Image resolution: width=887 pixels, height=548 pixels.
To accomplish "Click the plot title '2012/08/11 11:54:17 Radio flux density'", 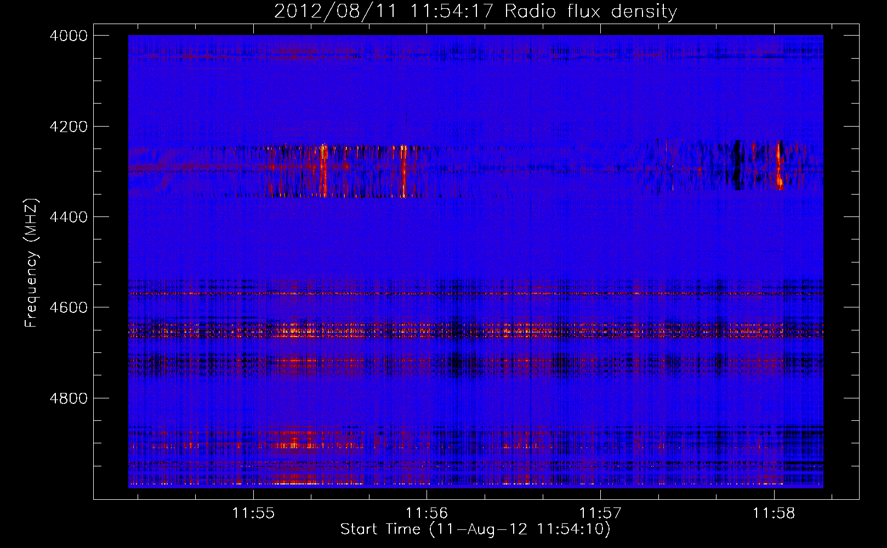I will 475,11.
